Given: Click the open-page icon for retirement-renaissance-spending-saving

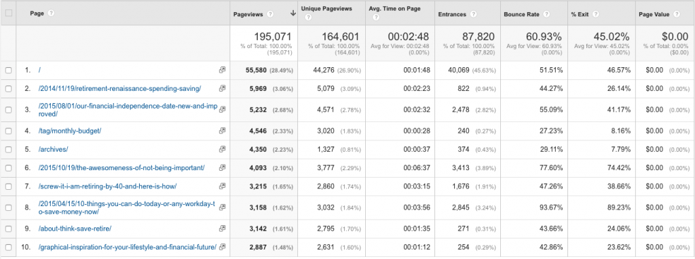Looking at the screenshot, I should (222, 89).
